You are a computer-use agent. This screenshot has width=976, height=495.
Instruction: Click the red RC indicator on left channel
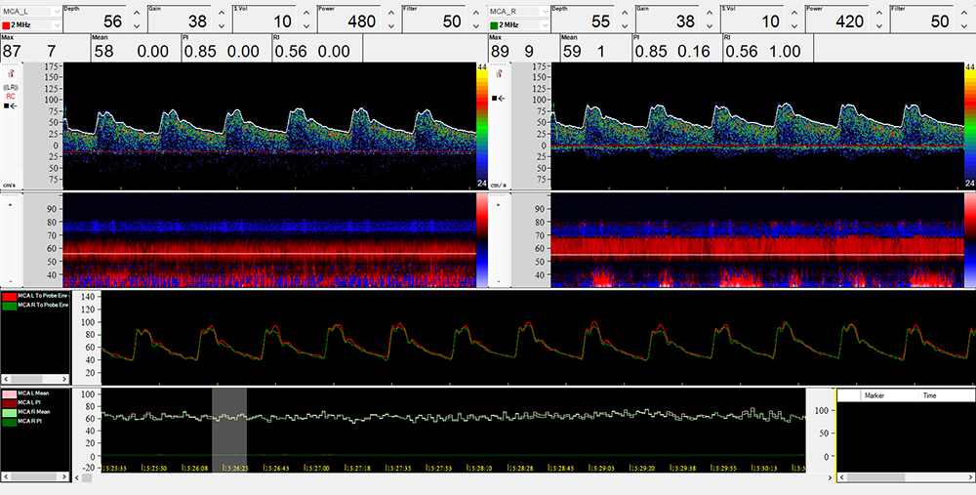[x=10, y=96]
